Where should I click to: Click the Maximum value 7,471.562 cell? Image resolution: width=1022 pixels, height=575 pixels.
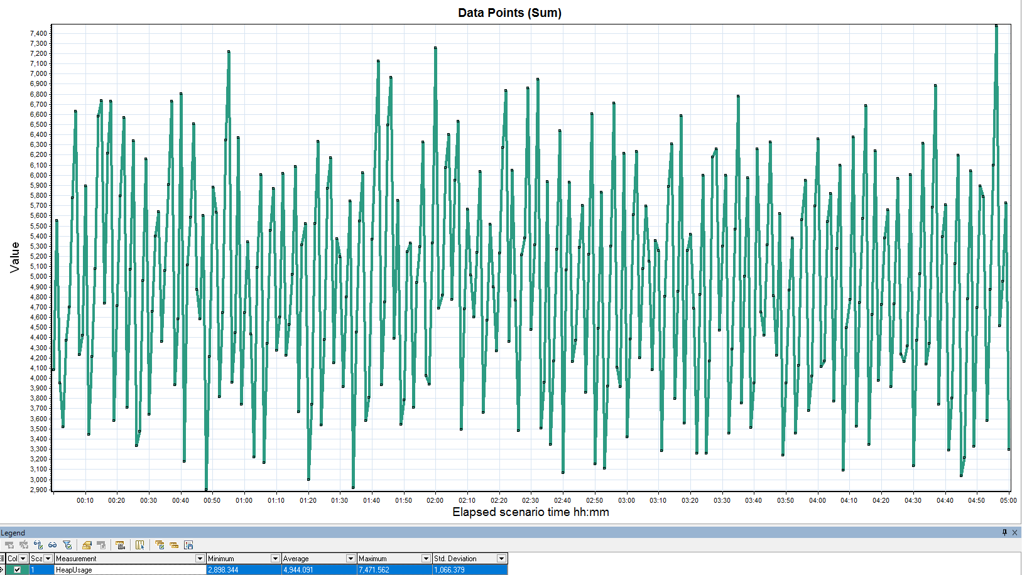[x=394, y=570]
